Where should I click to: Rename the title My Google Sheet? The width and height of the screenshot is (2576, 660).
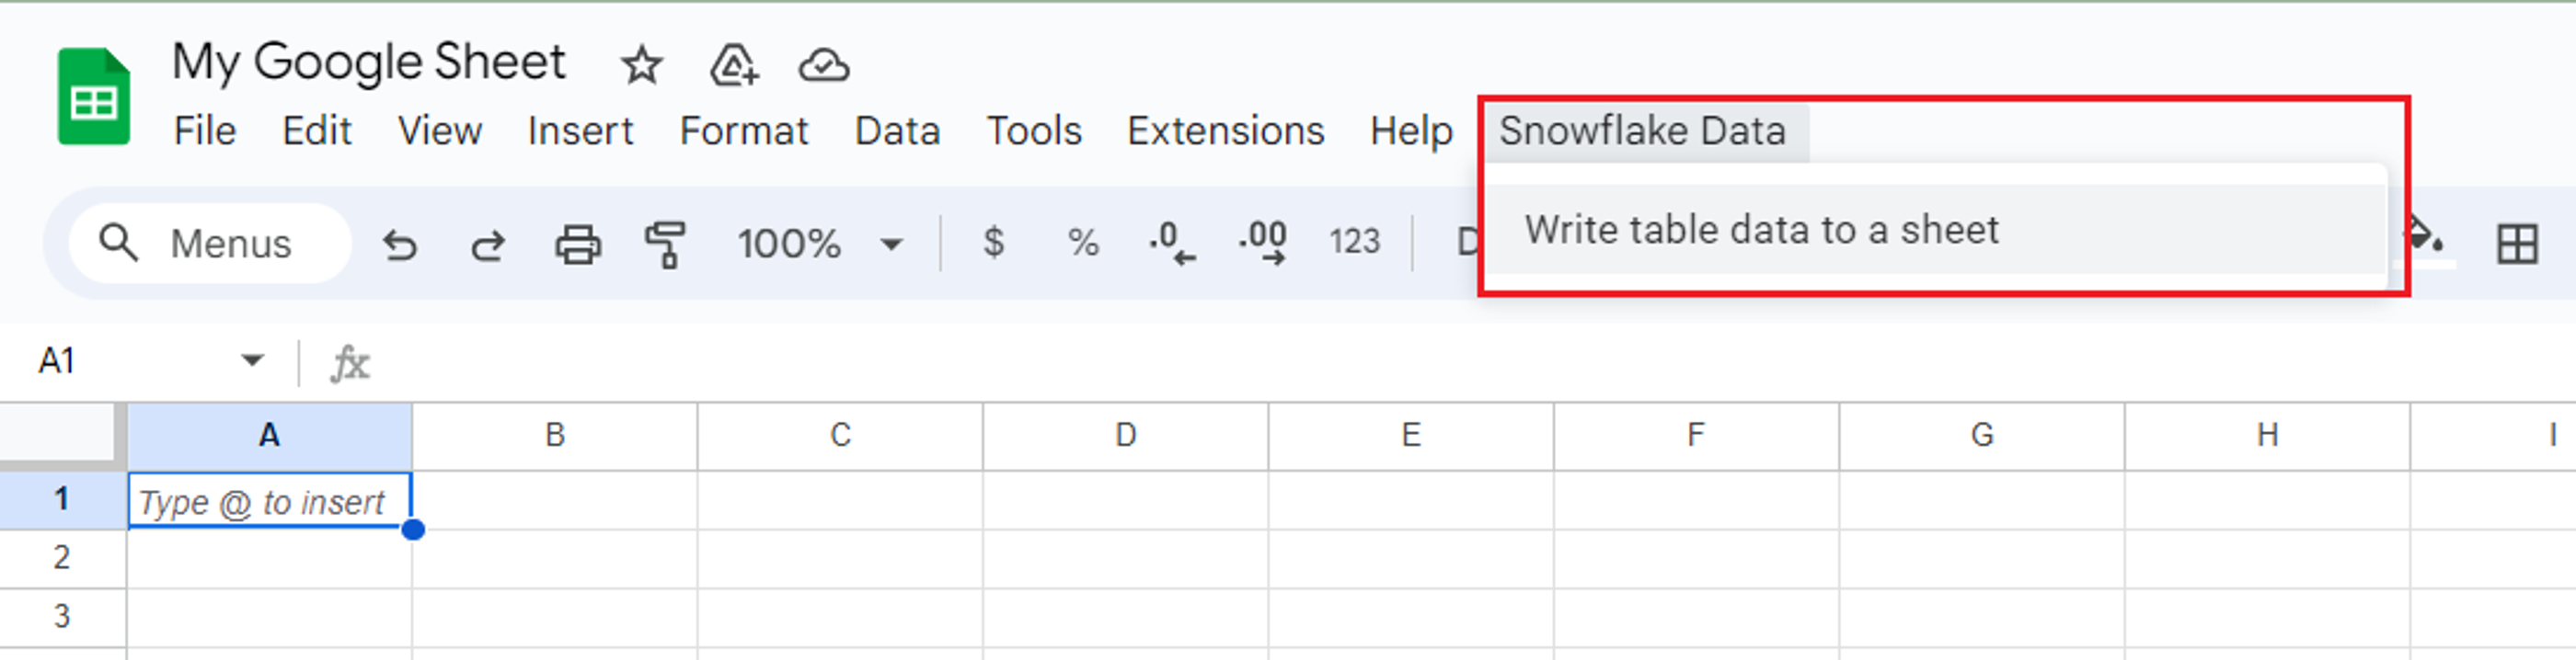(370, 60)
